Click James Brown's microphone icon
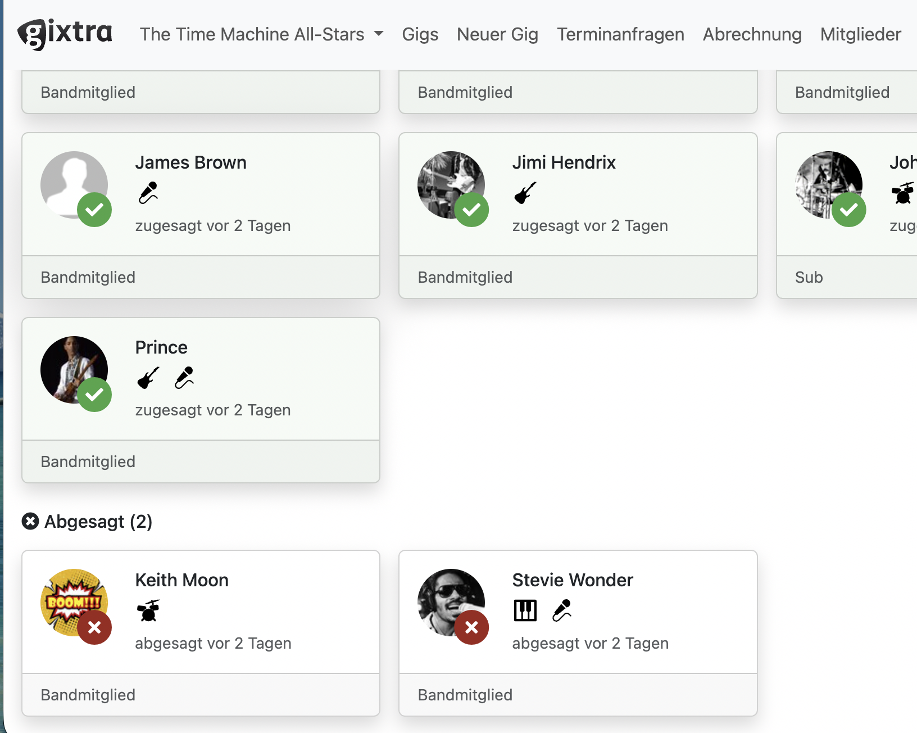917x733 pixels. tap(148, 193)
